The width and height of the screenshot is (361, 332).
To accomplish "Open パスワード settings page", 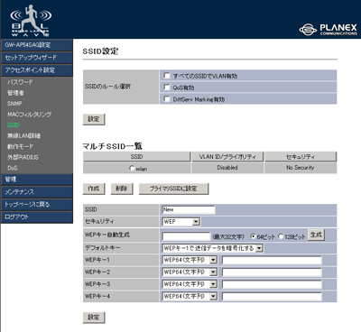I will tap(20, 82).
